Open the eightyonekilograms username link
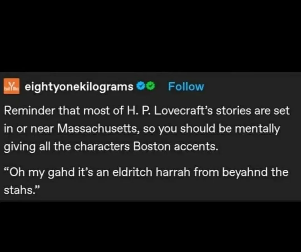The height and width of the screenshot is (252, 301). (79, 87)
